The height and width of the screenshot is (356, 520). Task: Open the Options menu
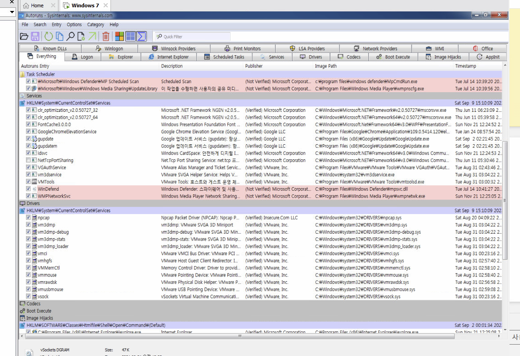coord(74,25)
